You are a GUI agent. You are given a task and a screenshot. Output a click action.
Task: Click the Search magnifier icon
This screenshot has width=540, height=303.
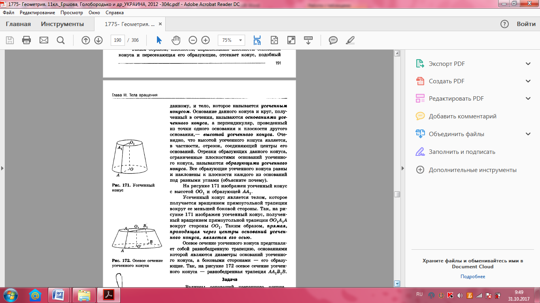pyautogui.click(x=60, y=40)
